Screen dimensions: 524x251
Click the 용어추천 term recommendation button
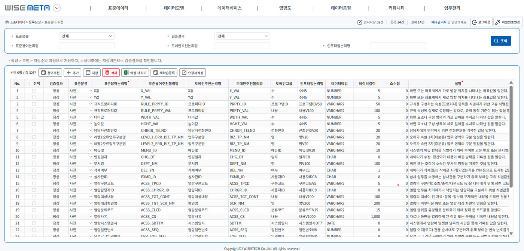coord(50,73)
